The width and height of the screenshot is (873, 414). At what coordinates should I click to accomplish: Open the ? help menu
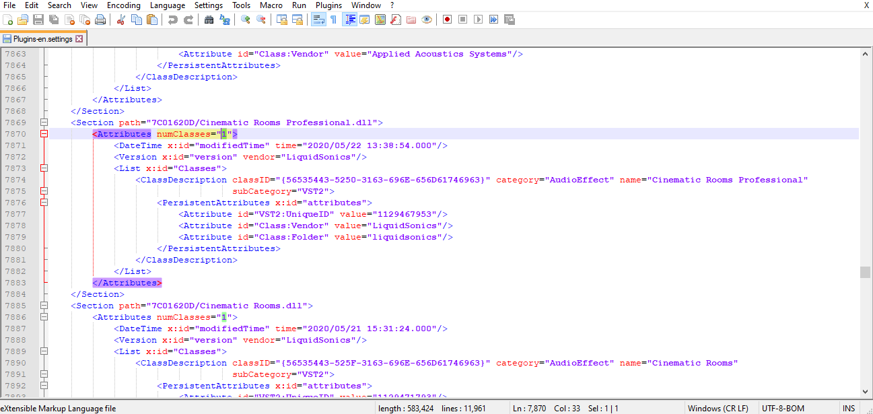tap(392, 5)
